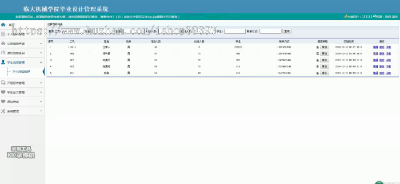Click the 联系方式 column header
This screenshot has height=184, width=400.
point(284,41)
